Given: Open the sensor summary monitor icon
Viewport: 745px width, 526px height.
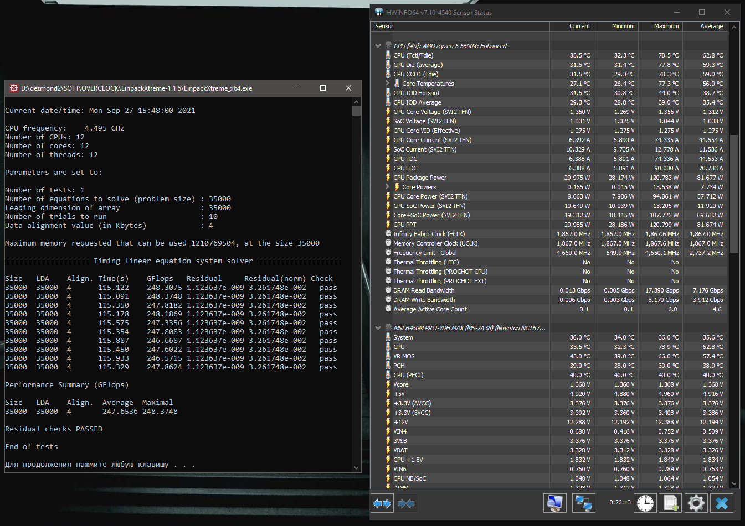Looking at the screenshot, I should pos(554,503).
